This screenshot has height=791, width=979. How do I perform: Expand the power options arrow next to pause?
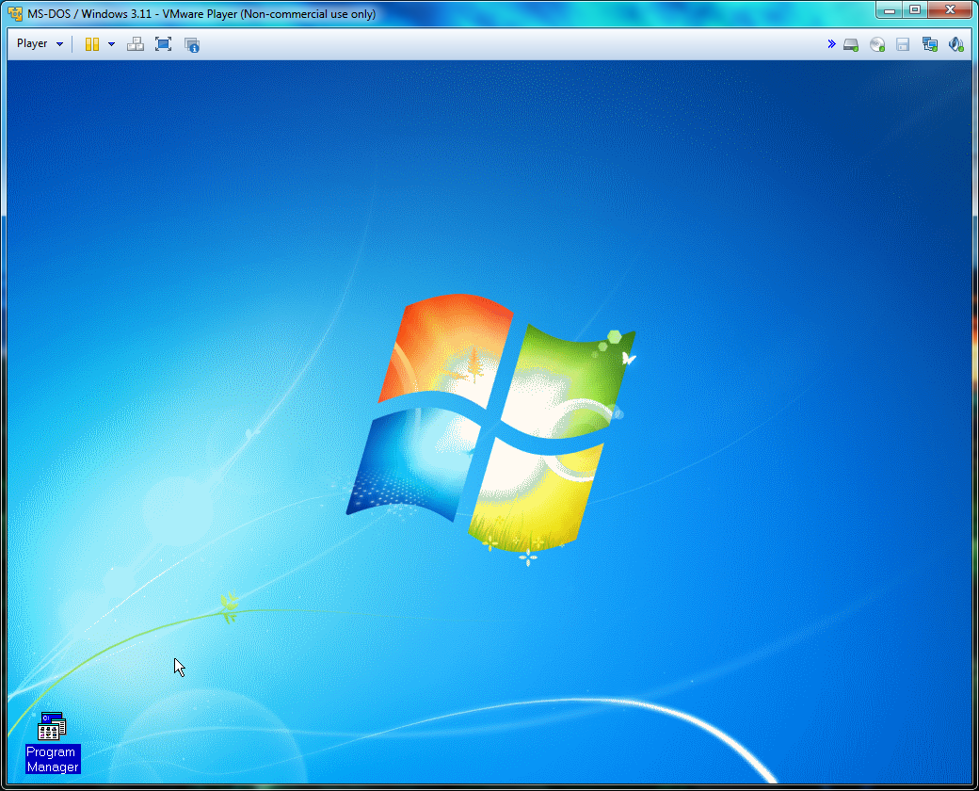pyautogui.click(x=111, y=44)
